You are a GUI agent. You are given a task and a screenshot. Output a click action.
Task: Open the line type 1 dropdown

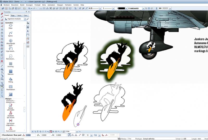click(x=113, y=8)
